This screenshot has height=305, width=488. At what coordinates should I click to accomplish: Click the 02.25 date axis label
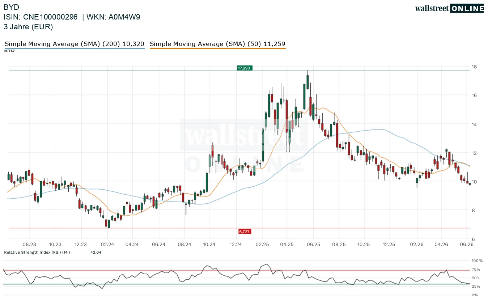[262, 244]
